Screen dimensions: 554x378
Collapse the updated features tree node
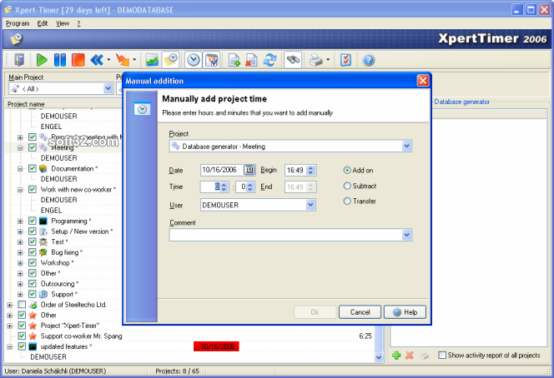click(9, 347)
